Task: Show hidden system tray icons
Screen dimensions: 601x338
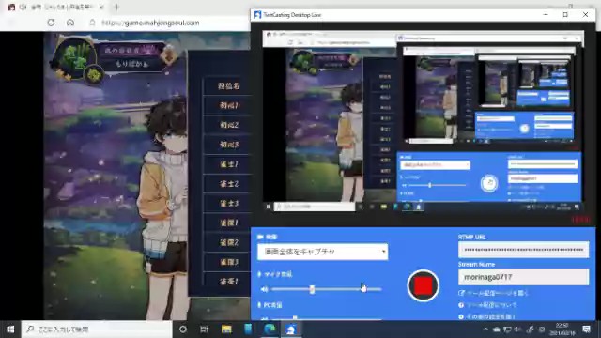Action: (485, 330)
